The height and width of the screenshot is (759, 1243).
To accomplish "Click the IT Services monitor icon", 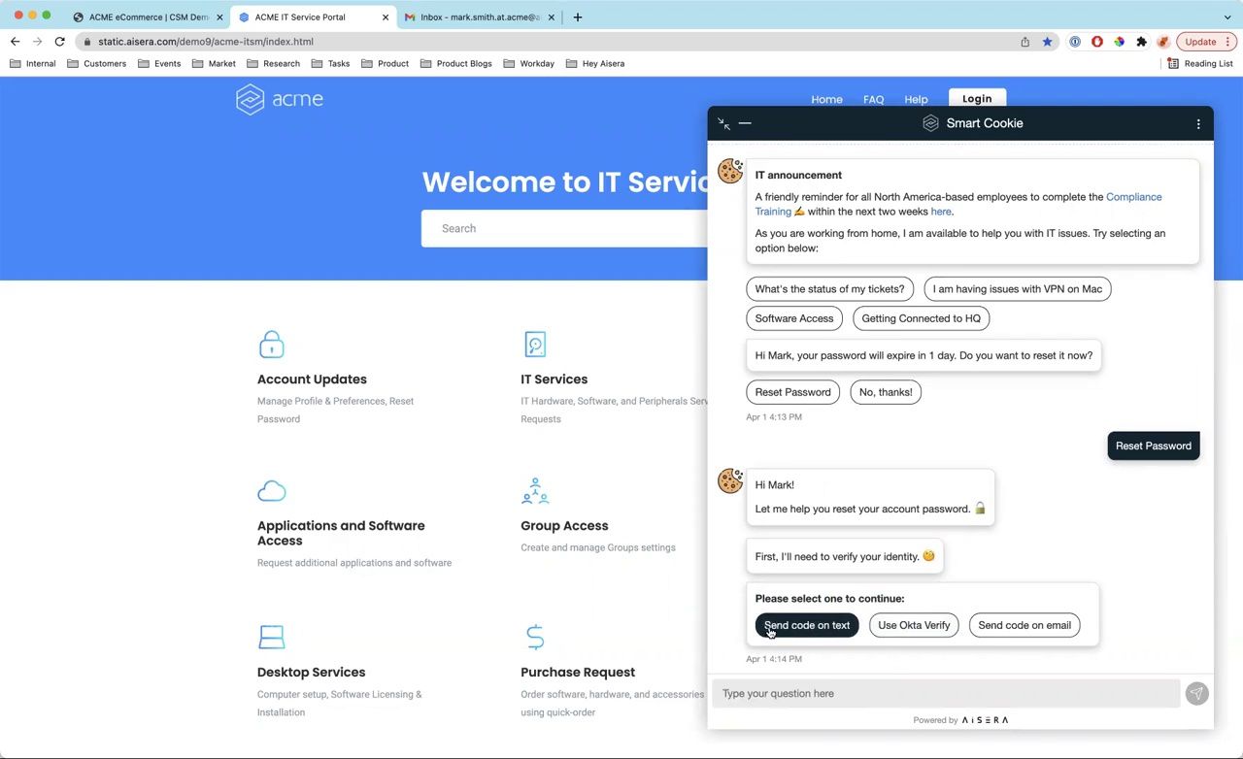I will tap(535, 345).
